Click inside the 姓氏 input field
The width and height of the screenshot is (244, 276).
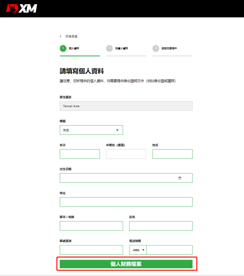tap(172, 154)
